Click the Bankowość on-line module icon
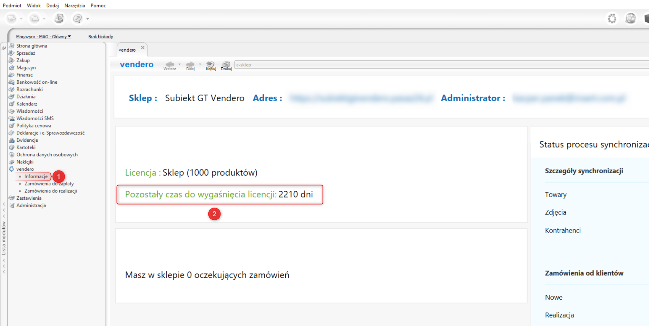 click(x=12, y=82)
